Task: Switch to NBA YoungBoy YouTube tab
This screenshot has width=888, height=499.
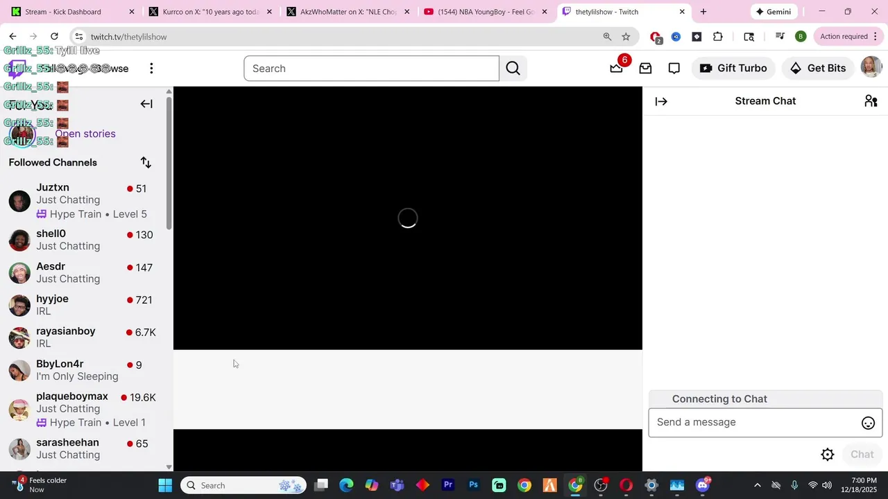Action: point(485,12)
